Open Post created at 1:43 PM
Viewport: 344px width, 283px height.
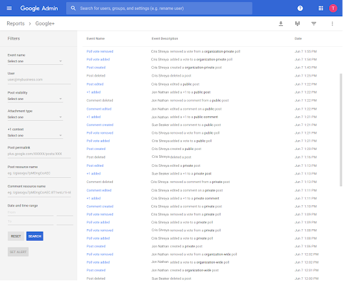(96, 68)
